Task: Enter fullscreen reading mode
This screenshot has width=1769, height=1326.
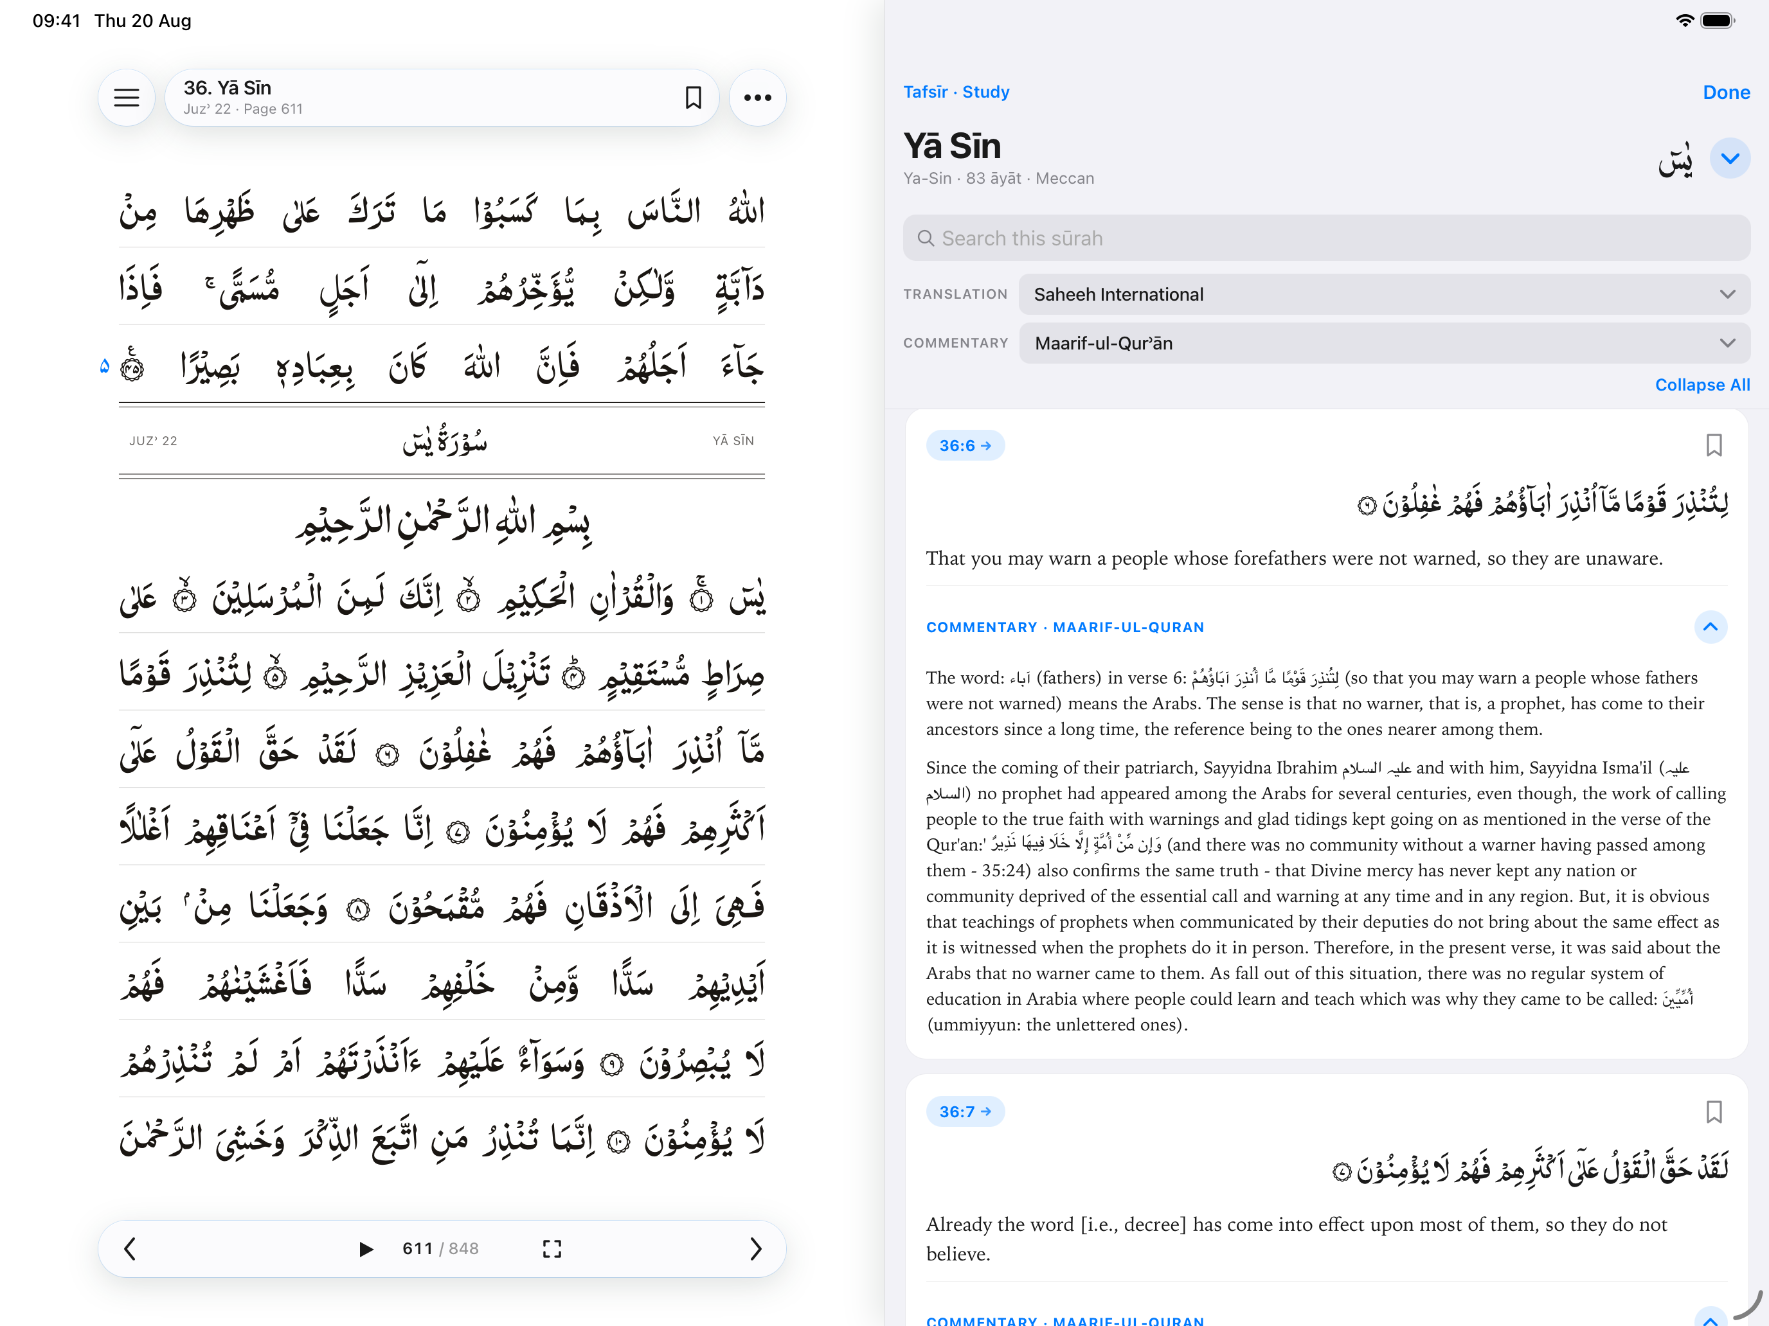Action: pos(552,1248)
